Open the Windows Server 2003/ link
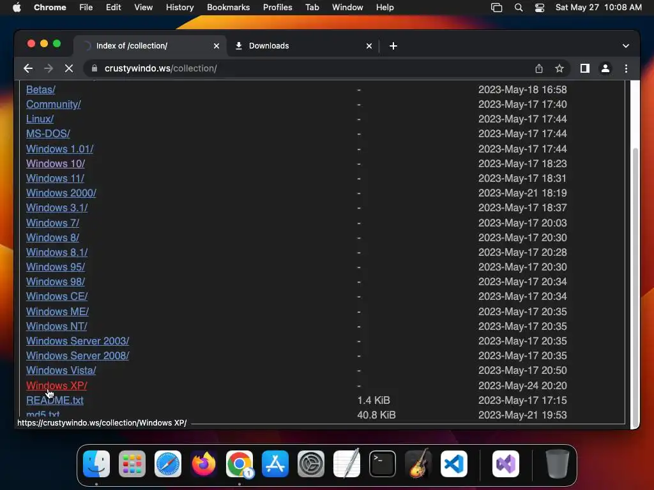 click(77, 341)
